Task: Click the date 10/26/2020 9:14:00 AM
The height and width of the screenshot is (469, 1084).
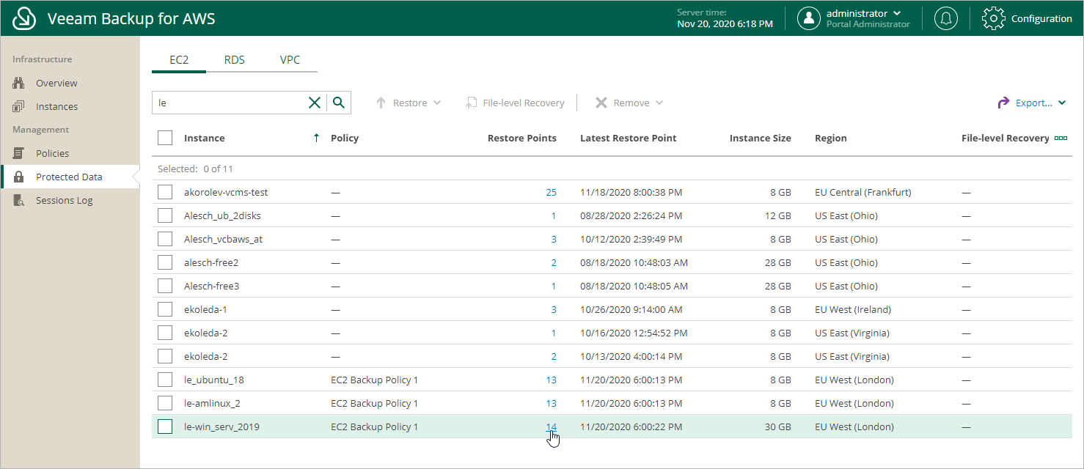Action: [x=631, y=309]
